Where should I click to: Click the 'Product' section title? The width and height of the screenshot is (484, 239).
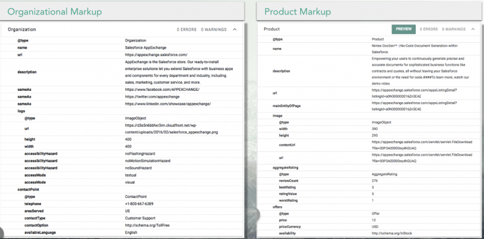point(272,29)
